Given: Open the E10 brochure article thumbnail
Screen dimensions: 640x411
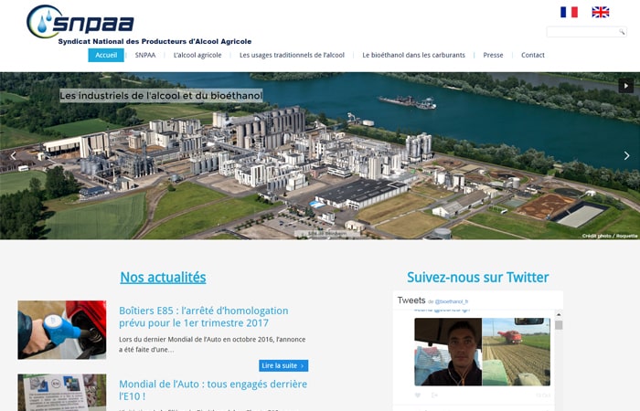Looking at the screenshot, I should (62, 392).
